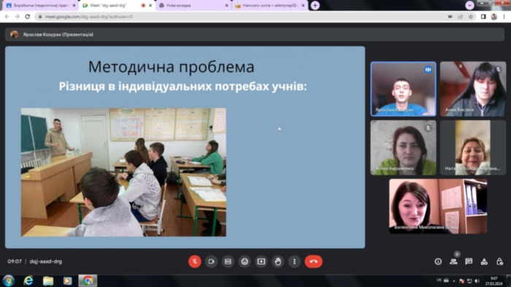Open the activities icon

(x=484, y=261)
